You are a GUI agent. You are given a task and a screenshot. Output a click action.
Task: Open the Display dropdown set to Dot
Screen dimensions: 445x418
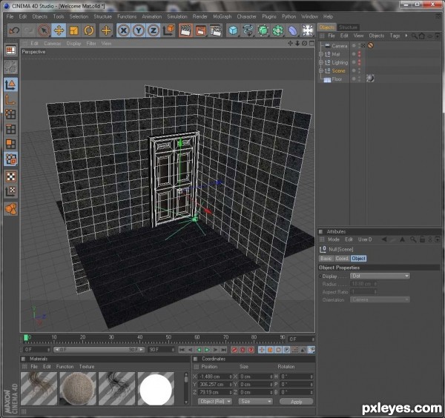(x=380, y=276)
